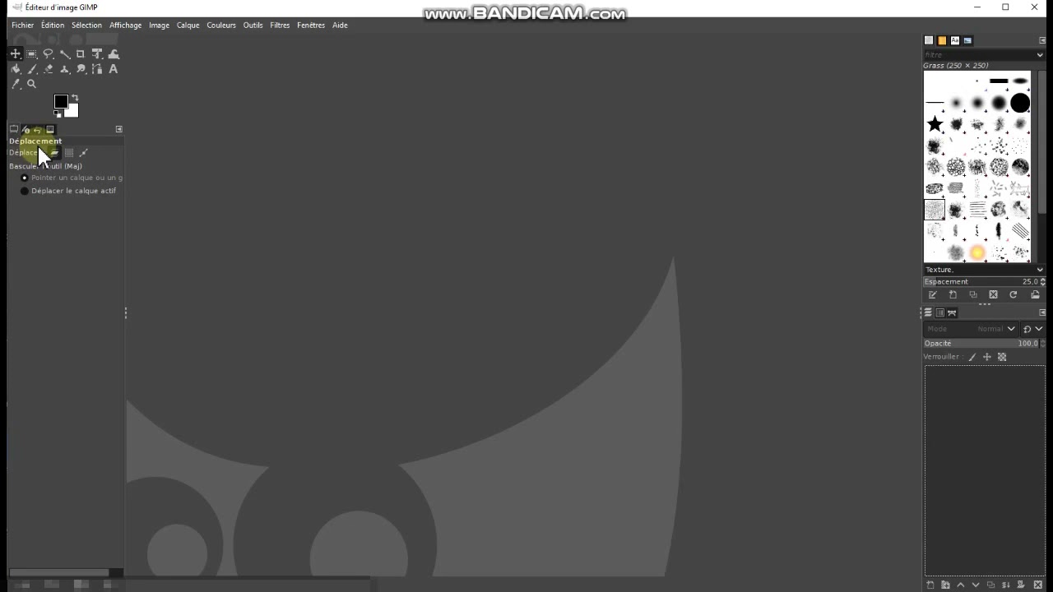Edit the selected brush

[932, 295]
